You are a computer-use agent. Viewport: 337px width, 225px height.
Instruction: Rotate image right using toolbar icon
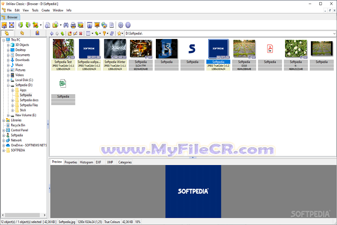click(x=28, y=25)
